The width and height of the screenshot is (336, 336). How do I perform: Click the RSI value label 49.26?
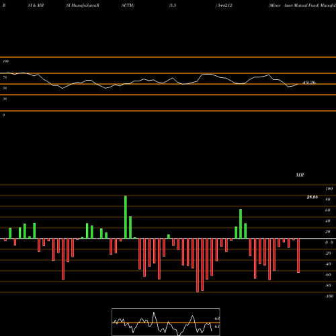point(309,83)
